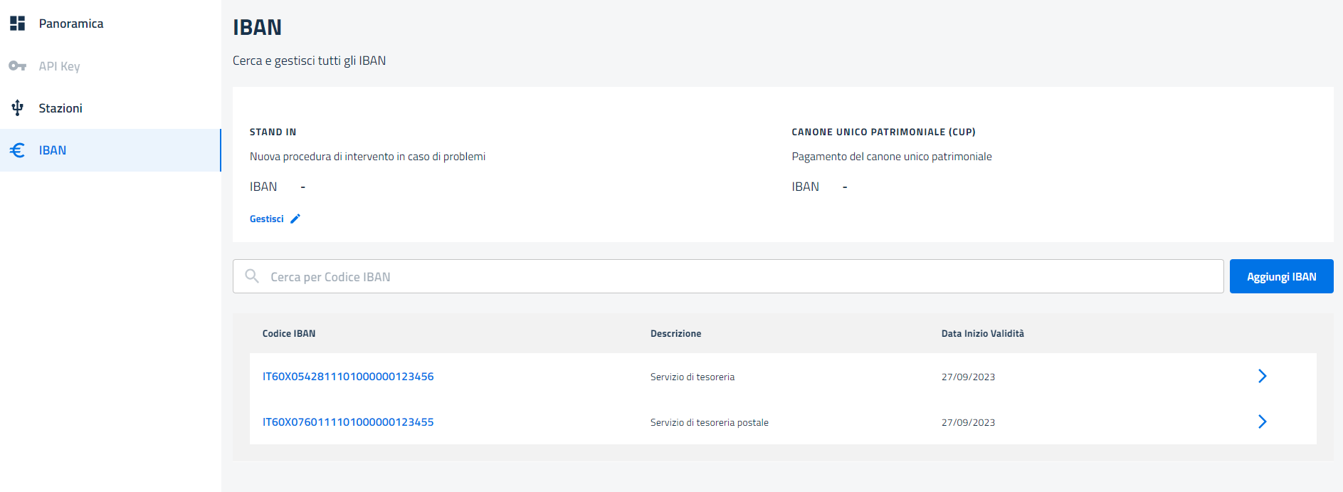The image size is (1343, 492).
Task: Click the euro symbol icon in sidebar
Action: click(x=18, y=150)
